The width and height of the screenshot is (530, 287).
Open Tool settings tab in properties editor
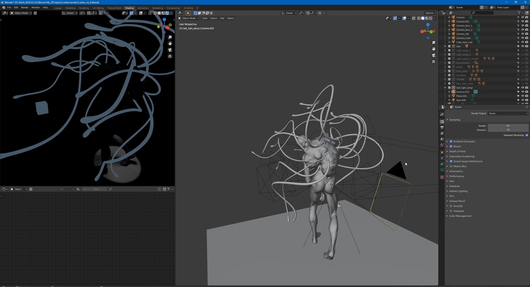point(442,114)
